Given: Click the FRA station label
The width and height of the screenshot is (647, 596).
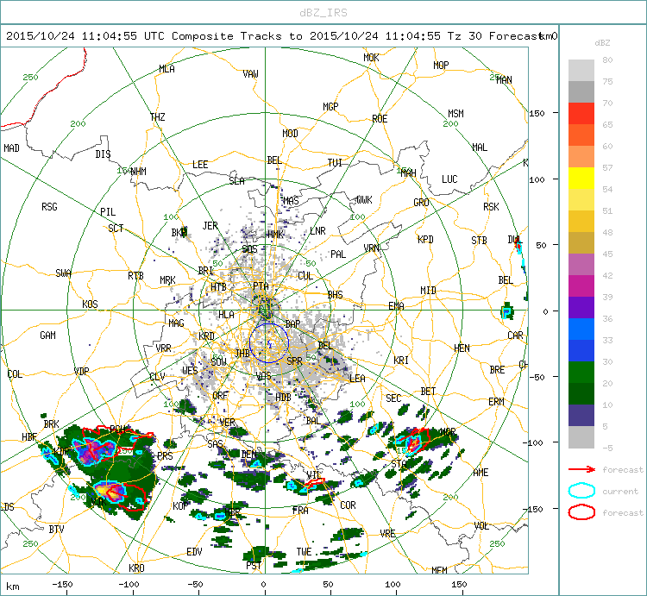Looking at the screenshot, I should click(300, 511).
